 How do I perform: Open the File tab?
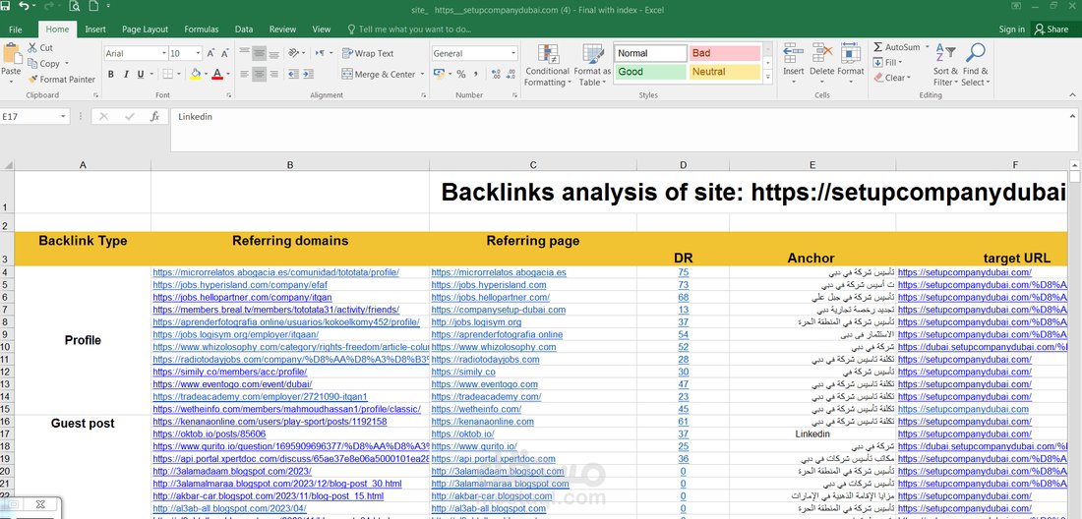tap(15, 29)
